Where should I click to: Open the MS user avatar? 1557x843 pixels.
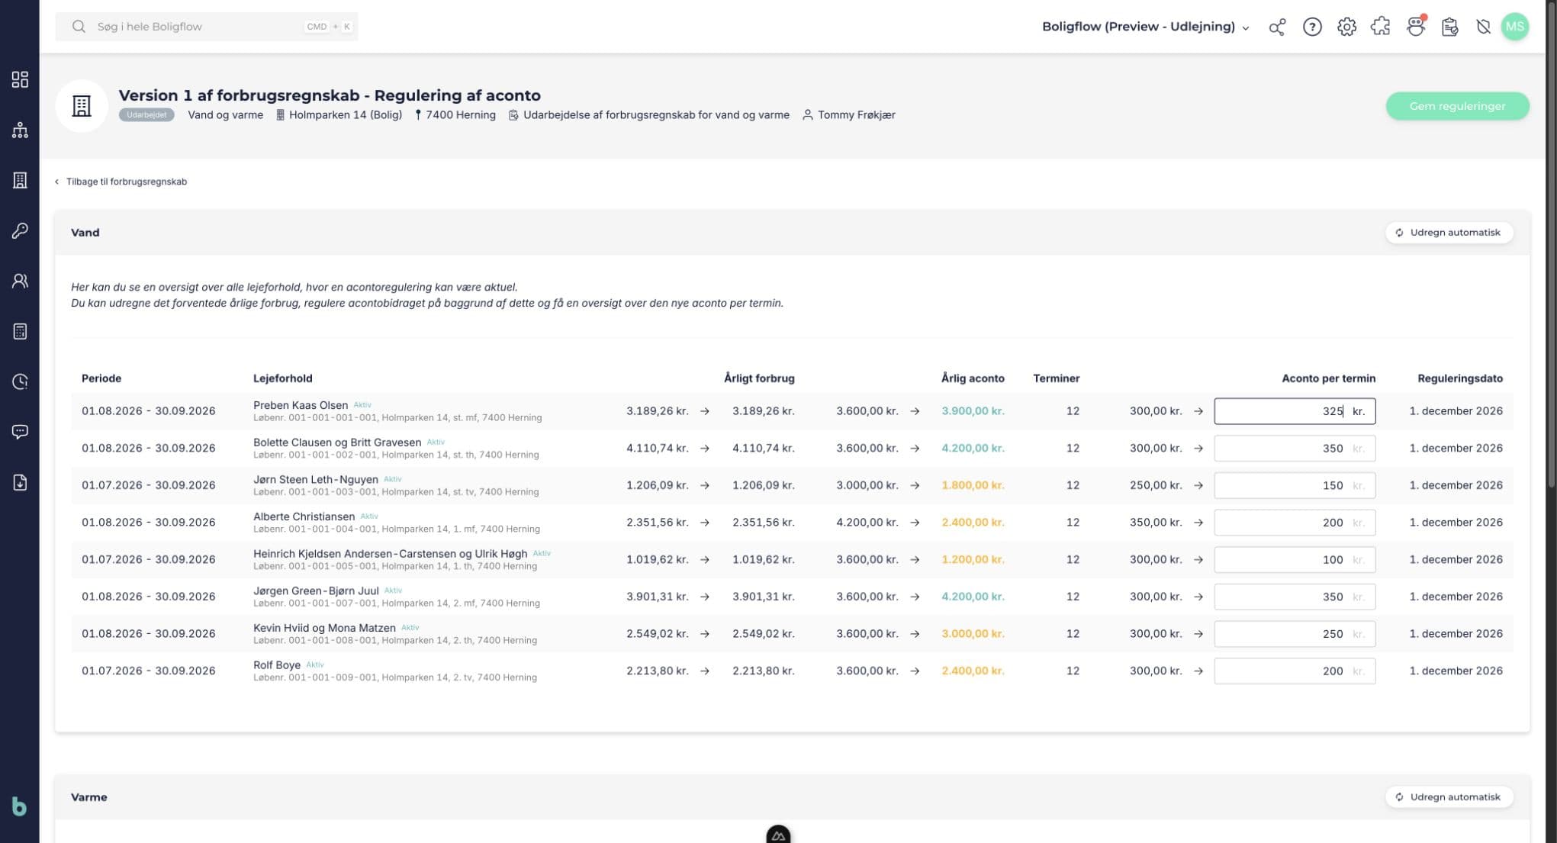click(x=1515, y=27)
